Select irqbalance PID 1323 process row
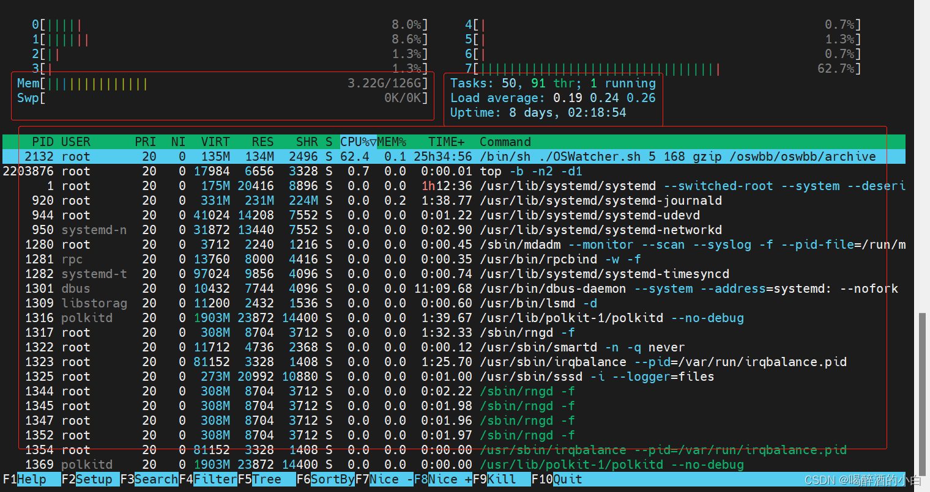The width and height of the screenshot is (930, 492). 454,362
